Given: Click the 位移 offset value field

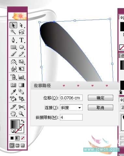Looking at the screenshot, I should (71, 98).
